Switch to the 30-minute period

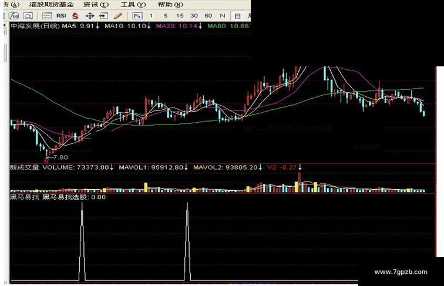tap(194, 16)
